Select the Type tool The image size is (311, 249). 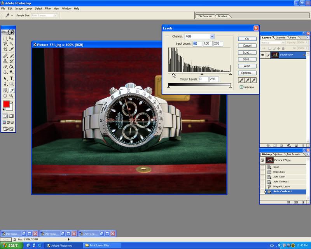coord(11,79)
